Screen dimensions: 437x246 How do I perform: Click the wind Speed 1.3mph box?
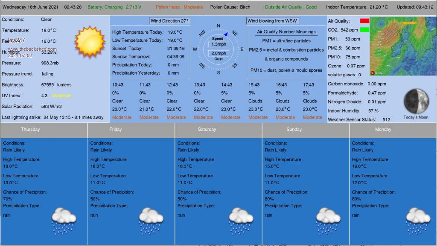[x=218, y=44]
